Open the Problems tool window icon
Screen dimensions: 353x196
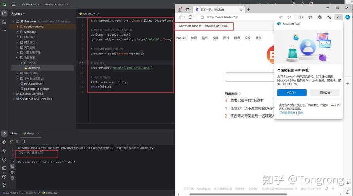4,177
